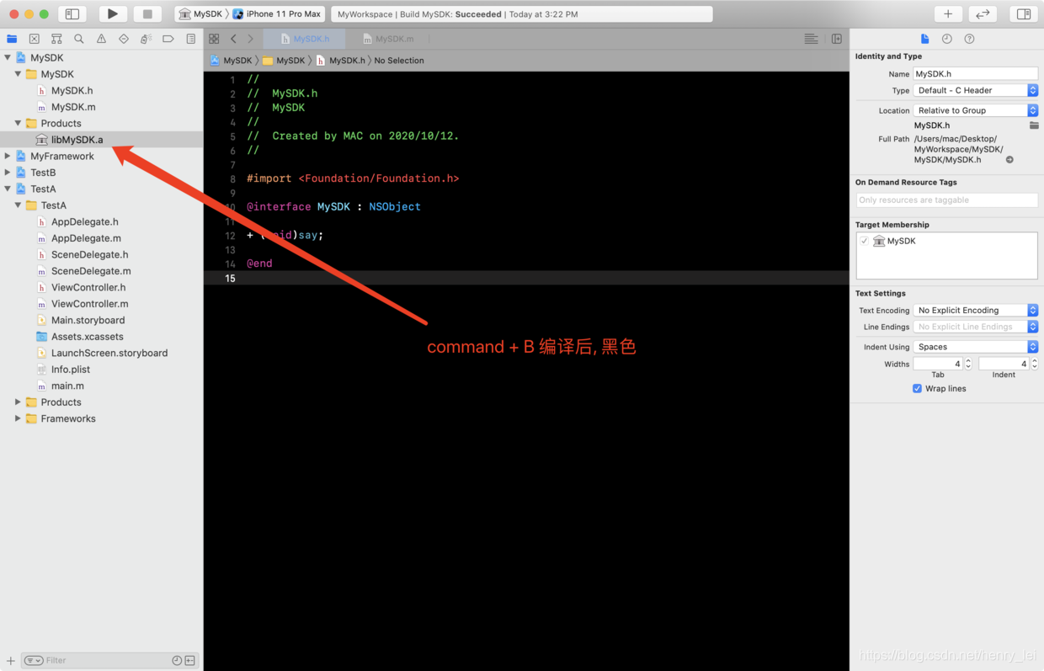The width and height of the screenshot is (1044, 671).
Task: Open the Library plus button
Action: click(948, 13)
